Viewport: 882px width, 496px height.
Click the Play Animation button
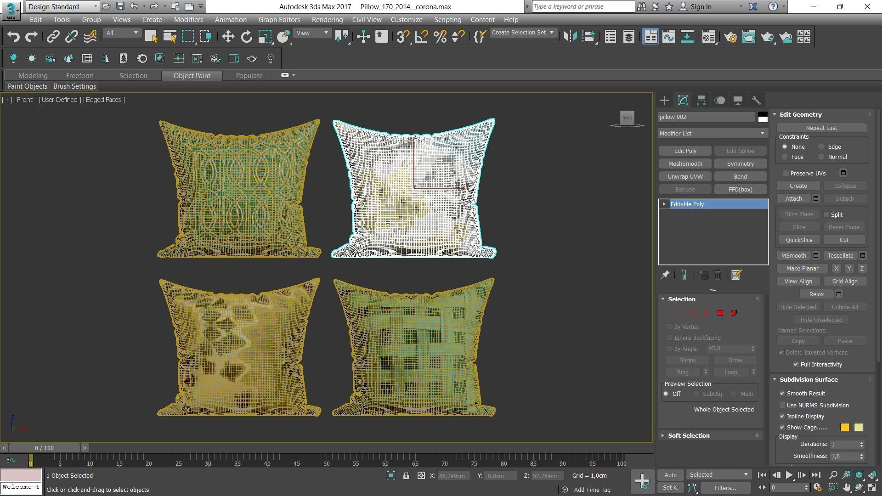789,475
